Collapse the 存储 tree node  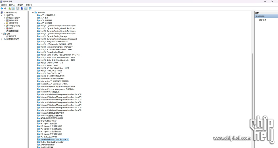2,34
